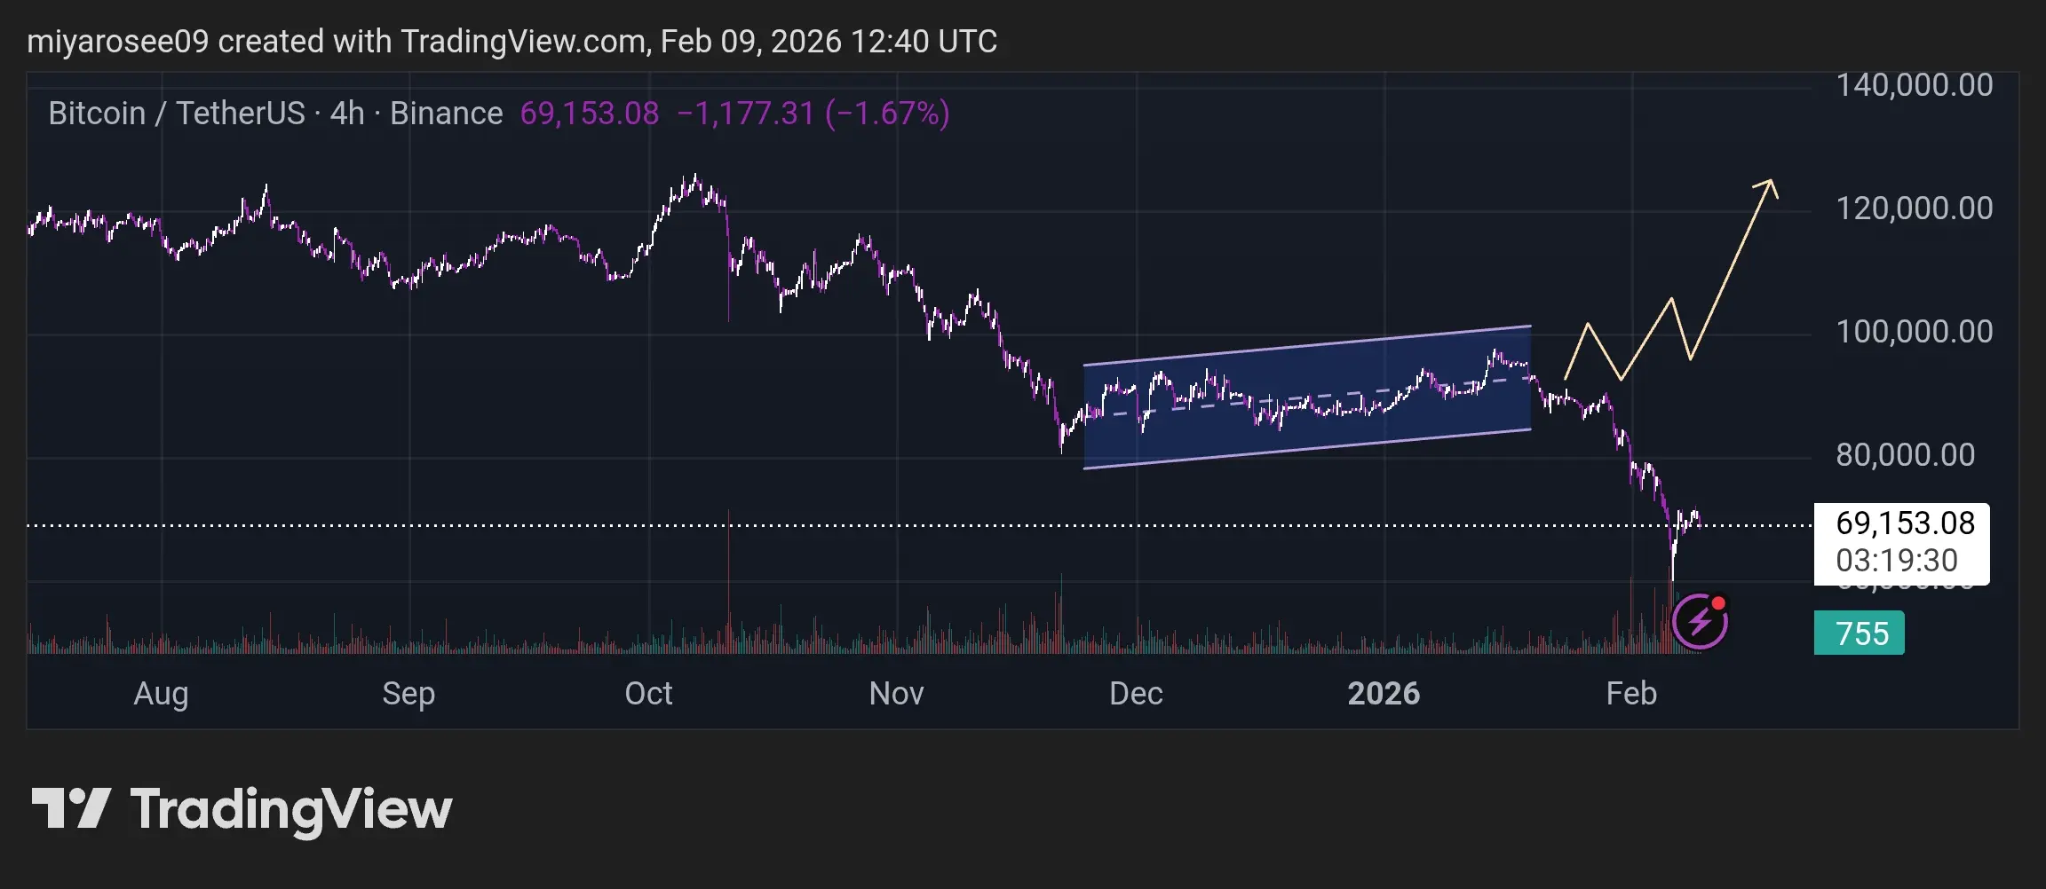The image size is (2046, 889).
Task: Click the Sep label on time axis
Action: coord(408,693)
